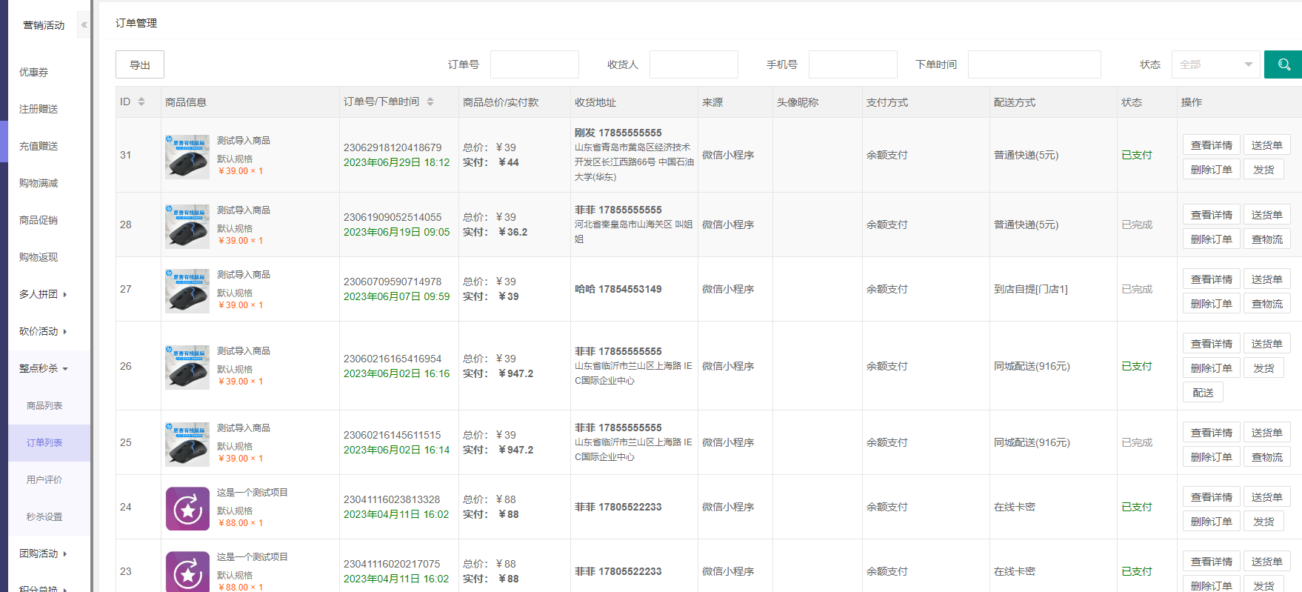Expand the 团购活动 sidebar menu
This screenshot has height=592, width=1302.
tap(43, 553)
